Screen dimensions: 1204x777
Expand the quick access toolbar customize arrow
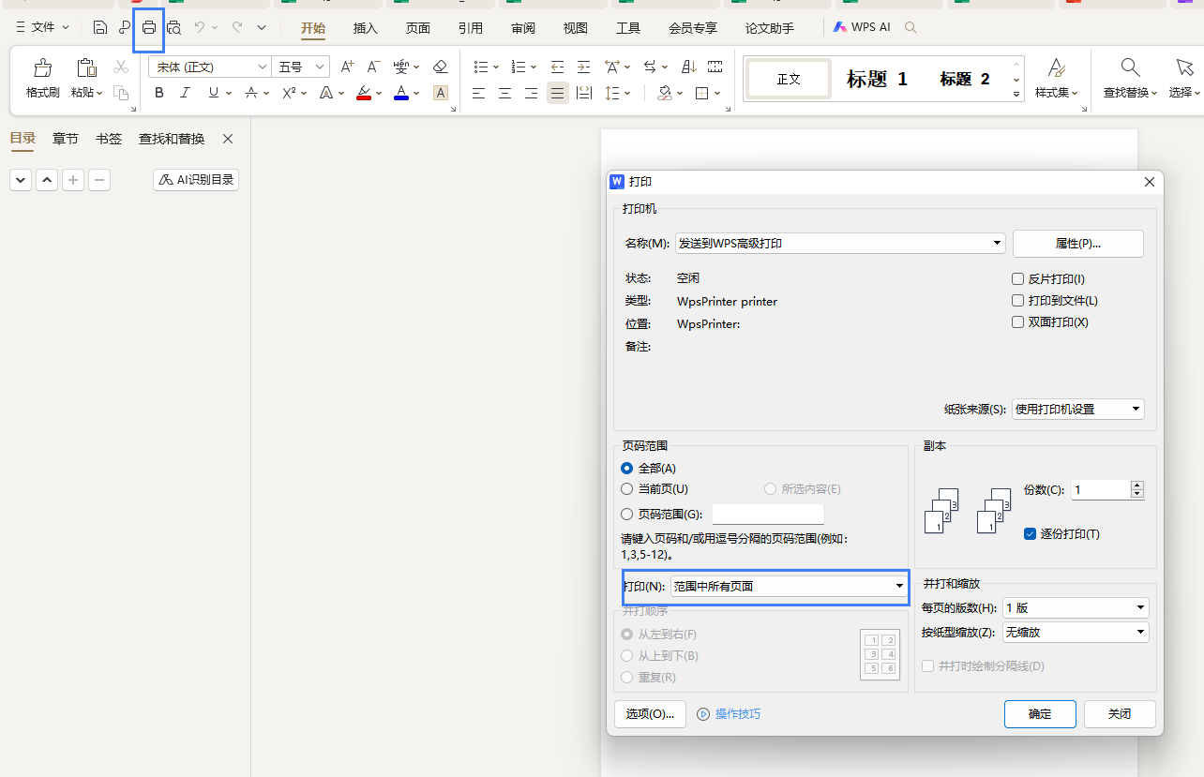click(262, 28)
